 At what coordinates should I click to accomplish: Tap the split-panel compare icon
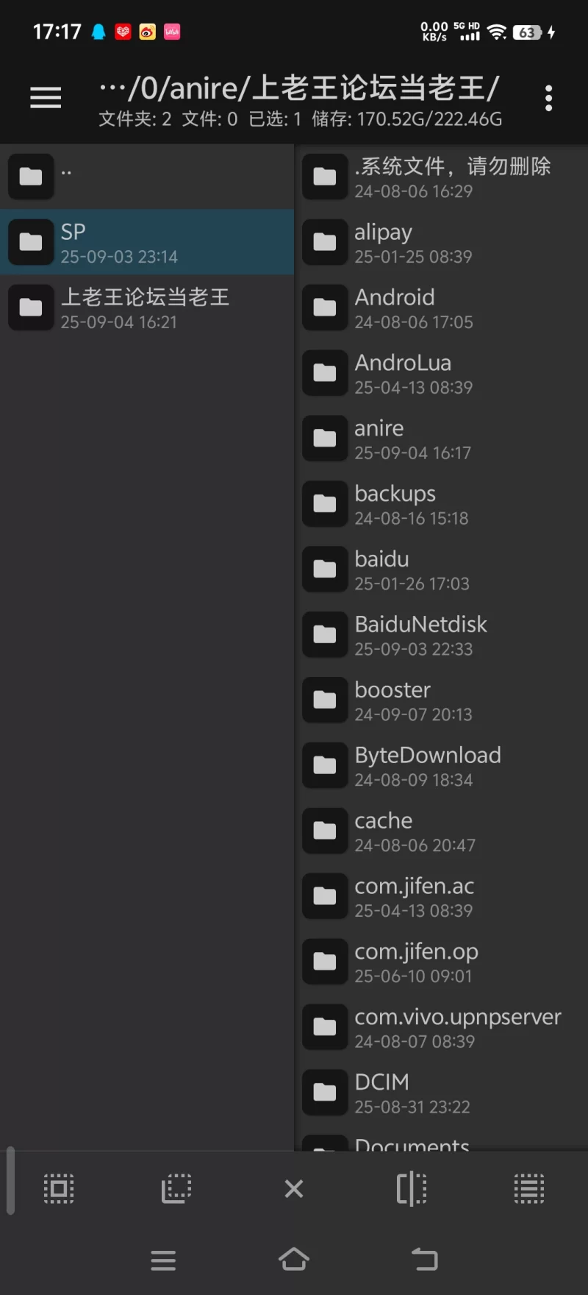click(412, 1188)
